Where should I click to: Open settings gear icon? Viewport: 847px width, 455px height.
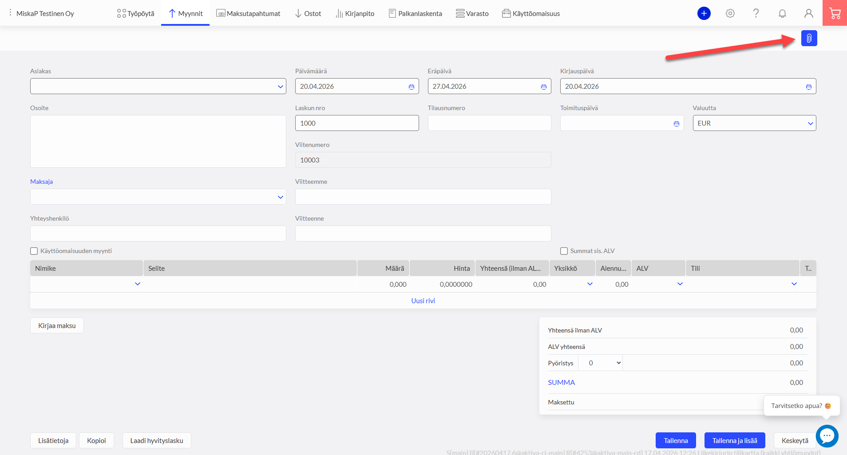(730, 13)
